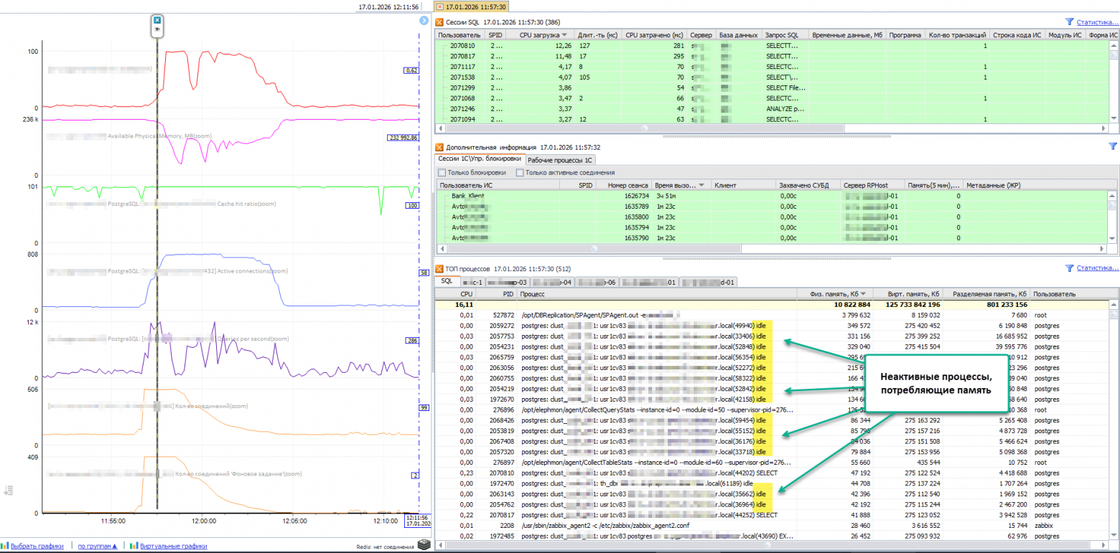Click the Redis server status icon
1120x553 pixels.
424,546
